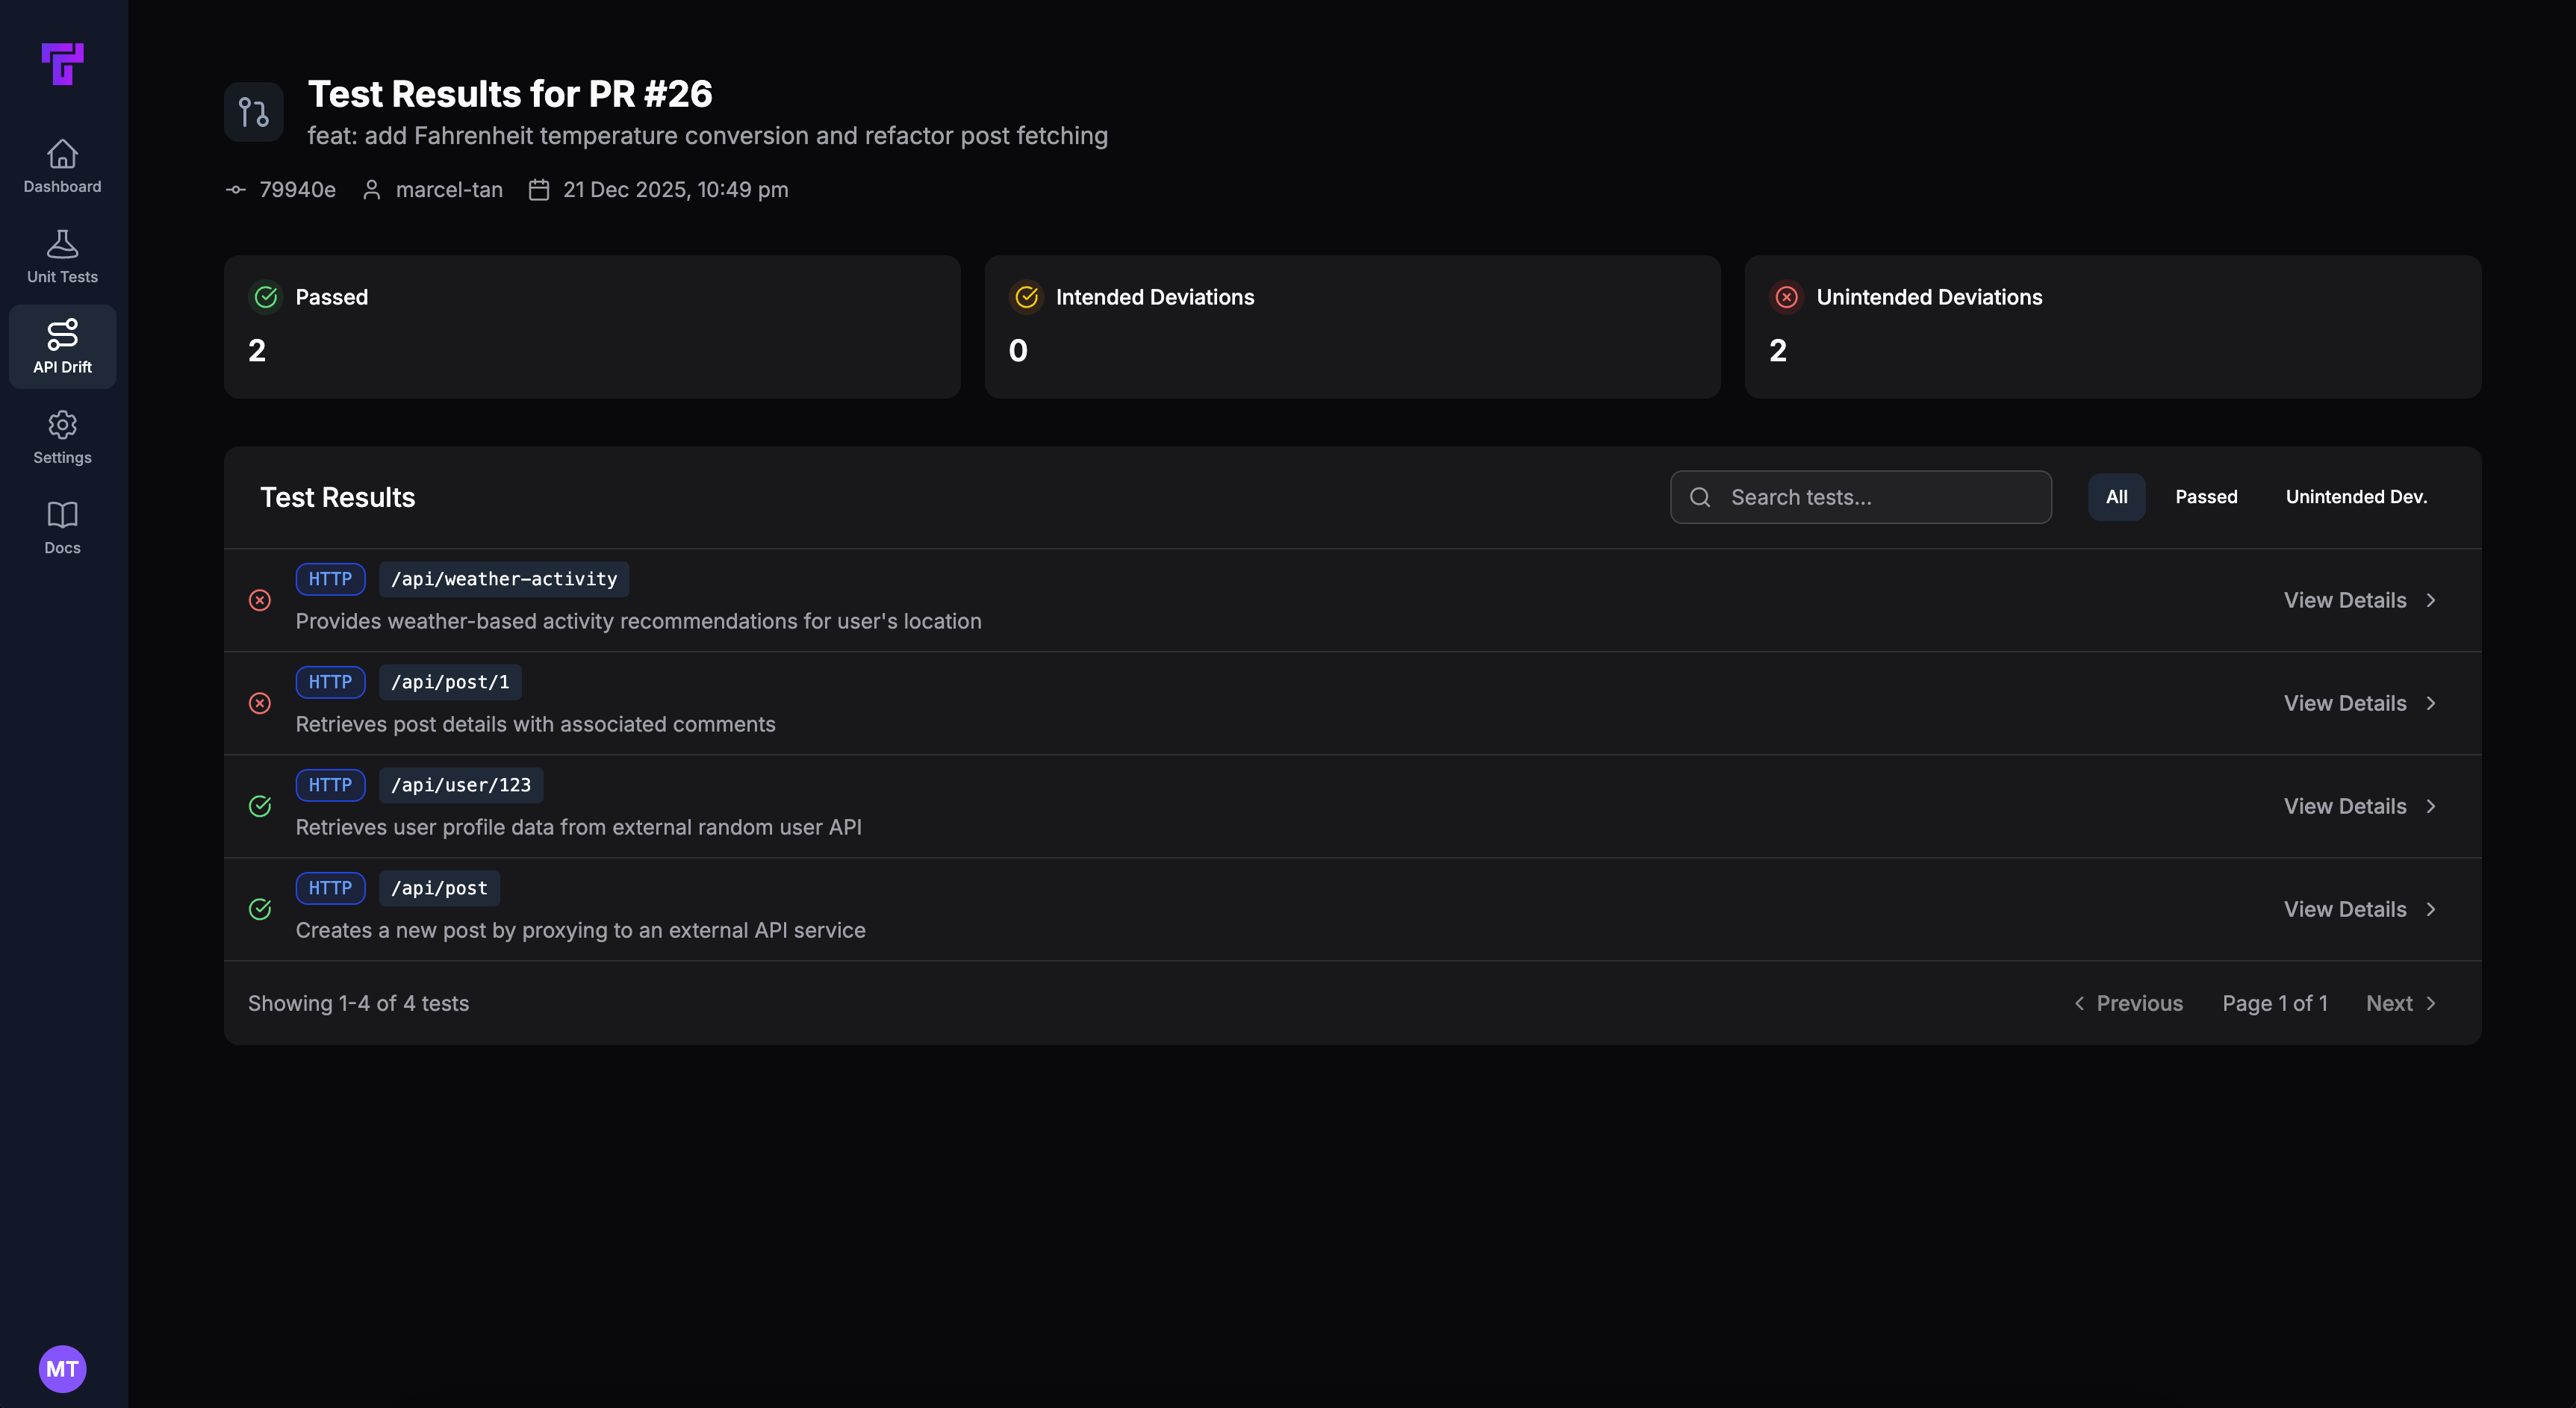2576x1408 pixels.
Task: Open Docs using the book icon
Action: pyautogui.click(x=62, y=527)
